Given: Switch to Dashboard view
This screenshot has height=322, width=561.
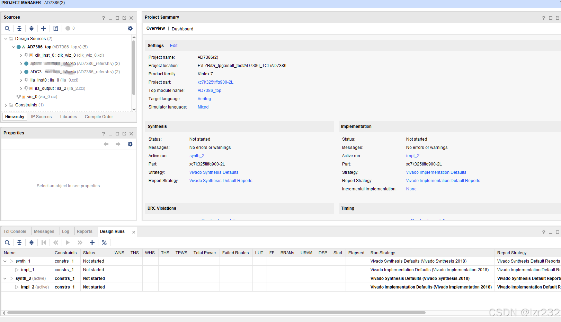Looking at the screenshot, I should [182, 29].
